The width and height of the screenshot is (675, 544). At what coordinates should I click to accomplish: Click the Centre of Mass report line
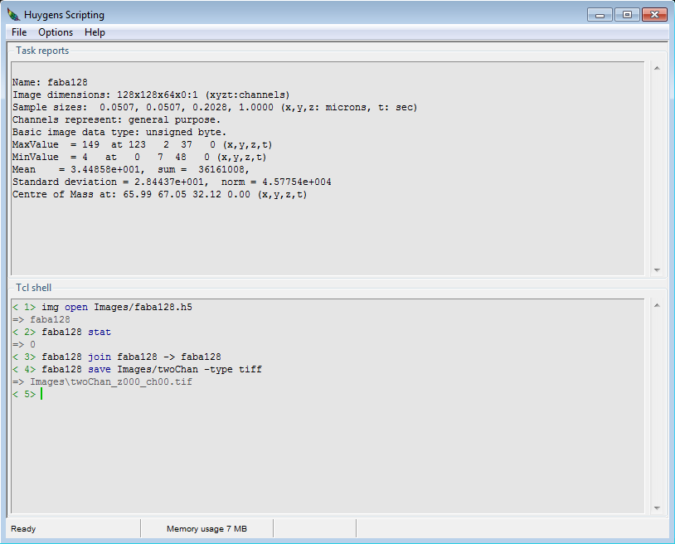click(159, 194)
